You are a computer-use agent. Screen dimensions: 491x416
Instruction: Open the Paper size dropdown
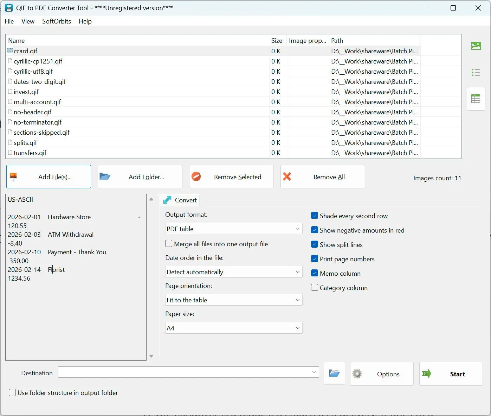[234, 328]
